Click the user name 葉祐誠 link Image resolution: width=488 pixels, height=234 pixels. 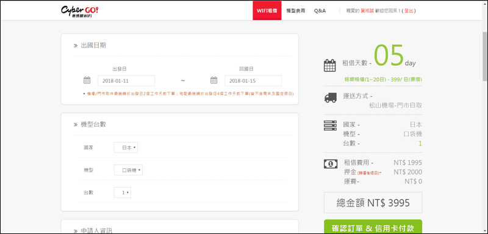[367, 10]
